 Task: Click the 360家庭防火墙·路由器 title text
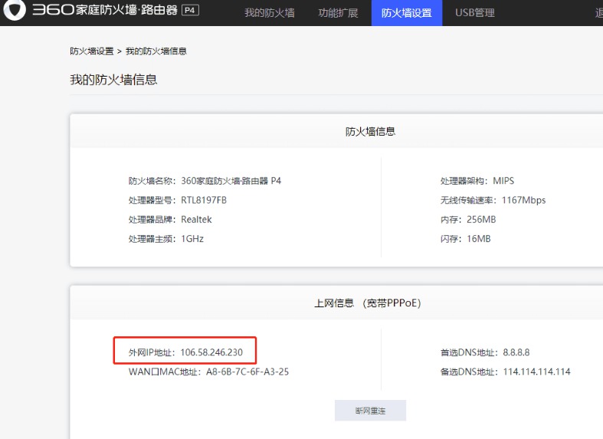coord(105,10)
